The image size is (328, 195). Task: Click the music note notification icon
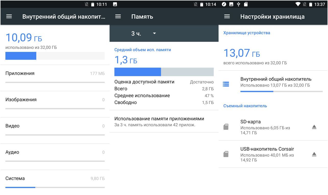click(x=224, y=4)
